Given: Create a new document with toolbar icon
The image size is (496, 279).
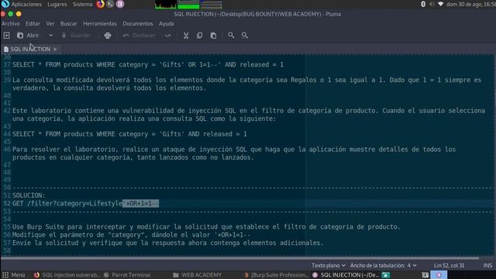Looking at the screenshot, I should [x=7, y=36].
